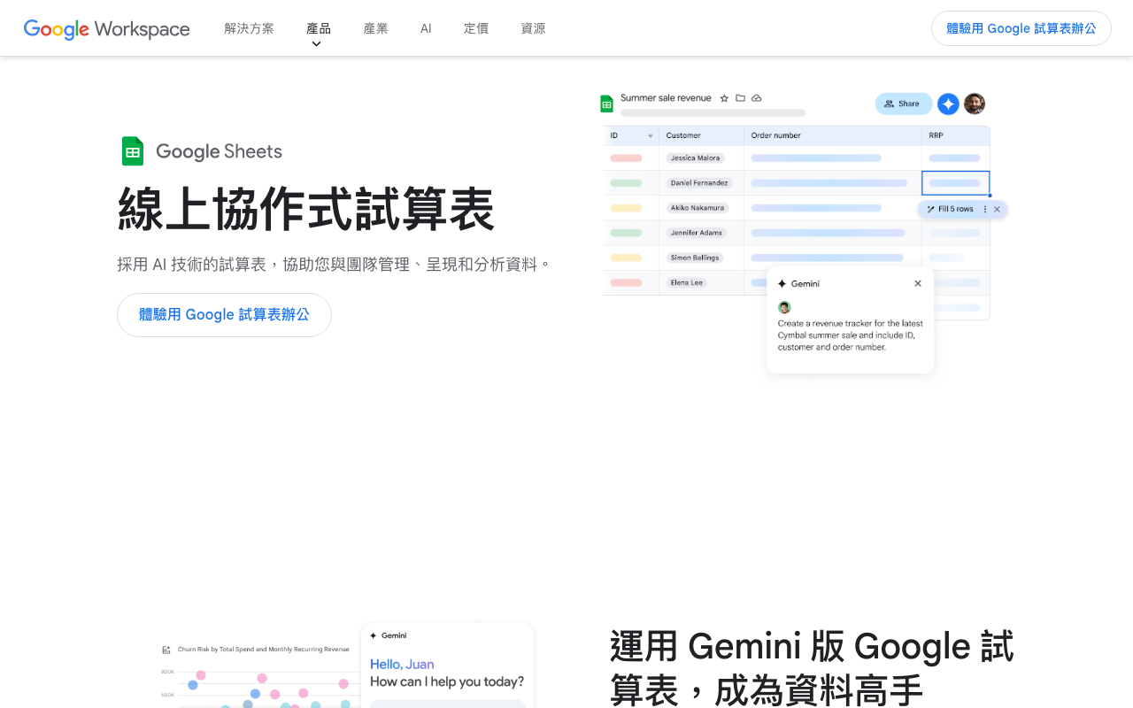Click the 採用 AI 技術的試算表 description text
Viewport: 1133px width, 708px height.
coord(335,265)
